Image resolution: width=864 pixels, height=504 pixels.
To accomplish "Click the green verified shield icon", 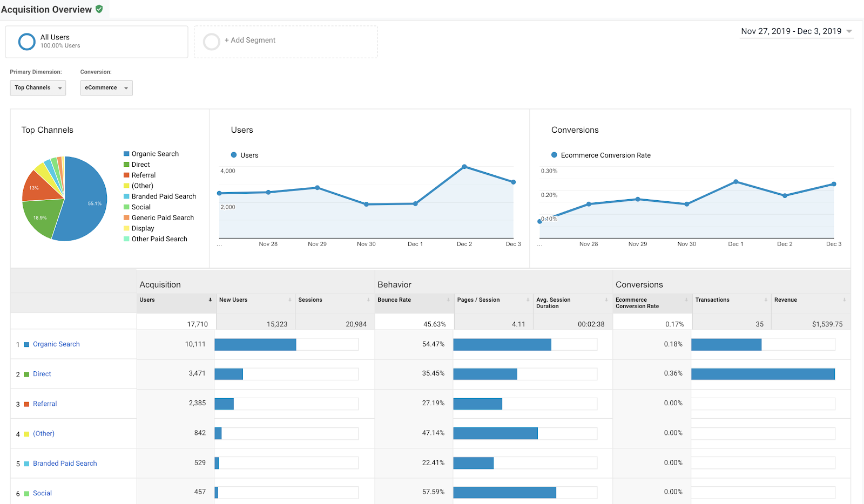I will pyautogui.click(x=99, y=9).
